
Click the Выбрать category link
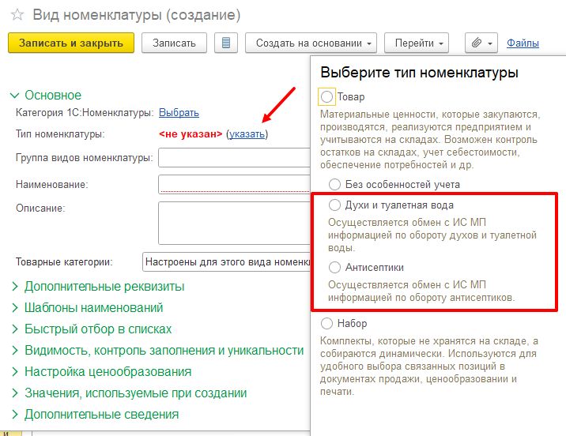[179, 113]
